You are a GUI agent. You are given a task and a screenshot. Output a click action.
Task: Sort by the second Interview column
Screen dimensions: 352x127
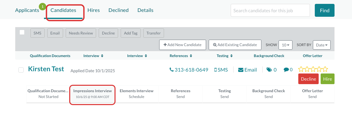(x=137, y=56)
